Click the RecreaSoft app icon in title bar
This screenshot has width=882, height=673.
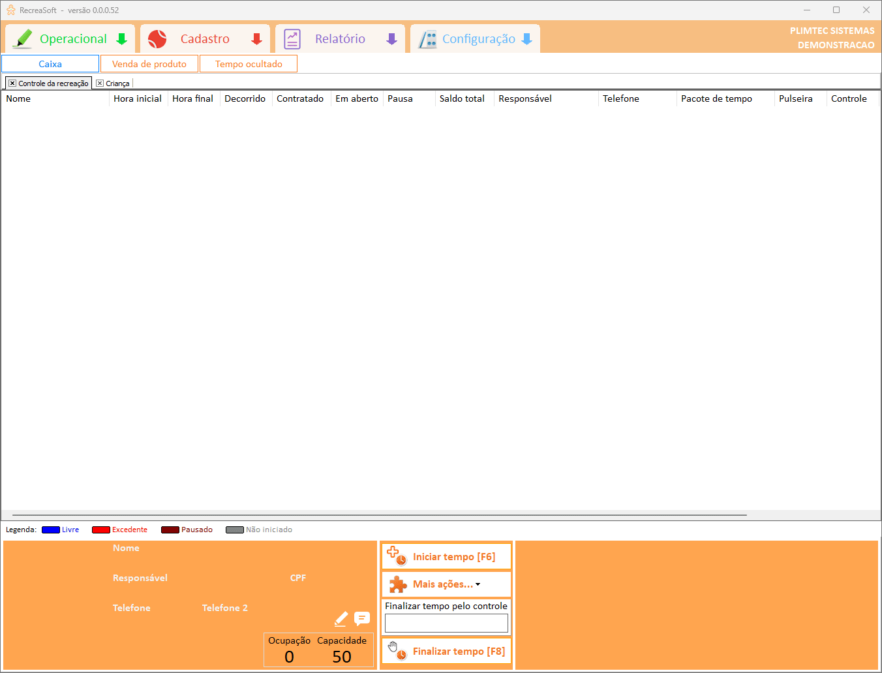[x=10, y=10]
